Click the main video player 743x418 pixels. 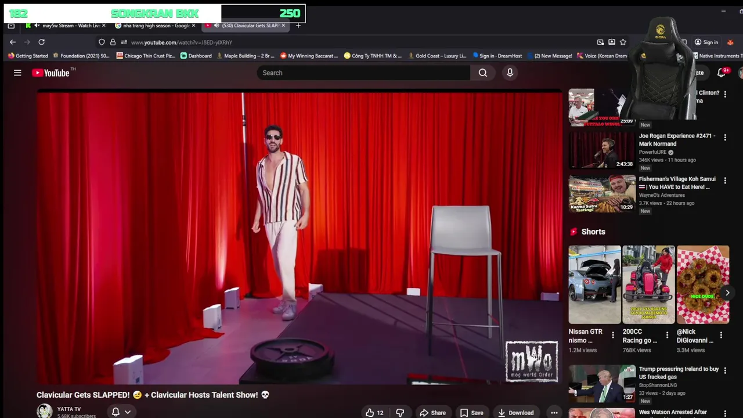pos(300,237)
